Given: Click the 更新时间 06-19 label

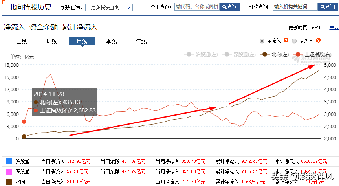Looking at the screenshot, I should click(x=305, y=28).
